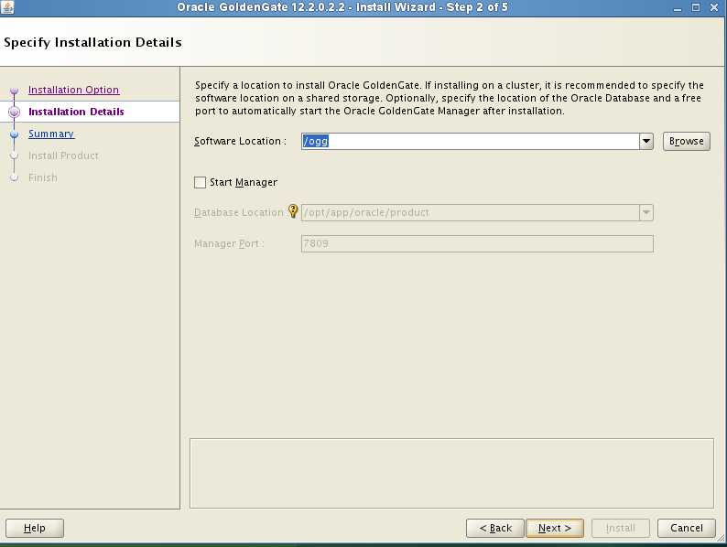Click the Installation Details step bullet icon

[x=15, y=112]
